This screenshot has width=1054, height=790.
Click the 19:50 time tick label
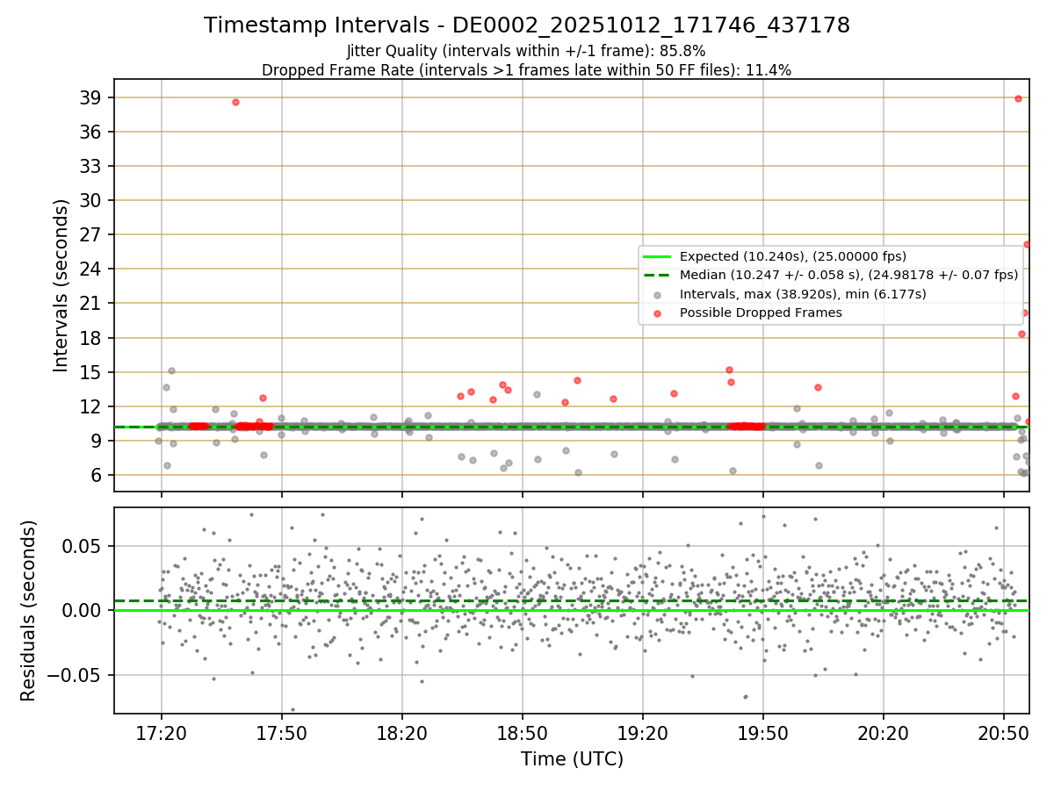[762, 732]
